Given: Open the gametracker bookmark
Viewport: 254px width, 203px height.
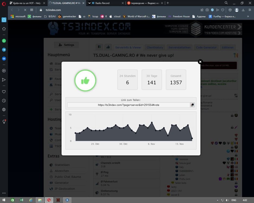Looking at the screenshot, I should coord(67,17).
